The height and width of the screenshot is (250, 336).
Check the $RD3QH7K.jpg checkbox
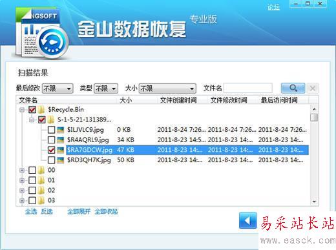click(x=51, y=160)
